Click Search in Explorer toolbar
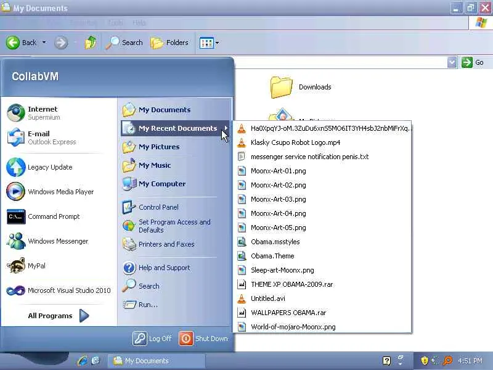 tap(124, 43)
